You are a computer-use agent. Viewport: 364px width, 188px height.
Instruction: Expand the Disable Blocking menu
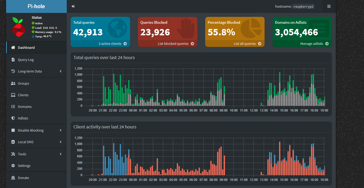(60, 130)
